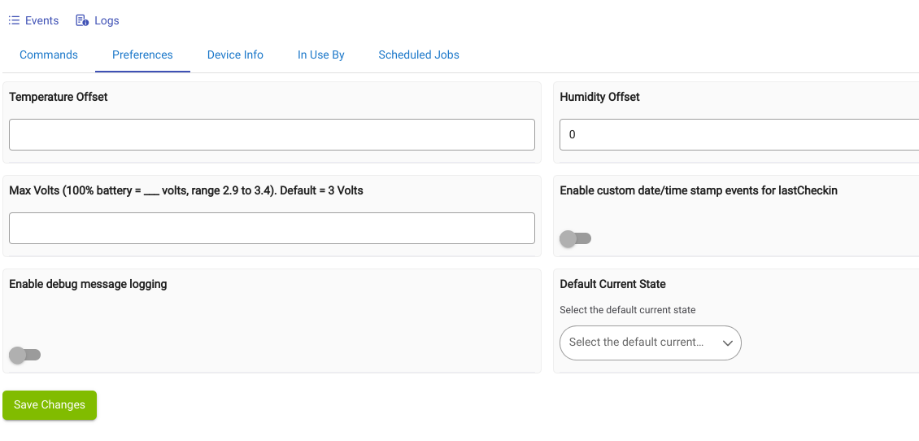Go to the In Use By tab
The width and height of the screenshot is (919, 441).
(320, 55)
